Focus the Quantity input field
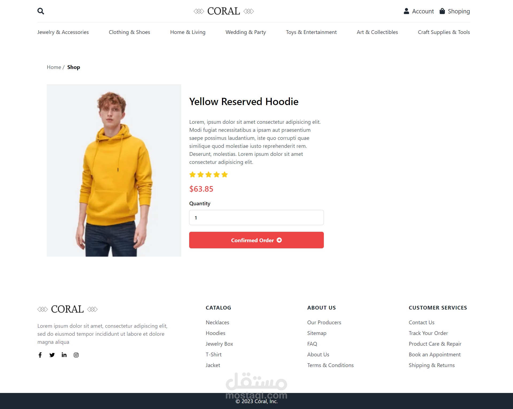Screen dimensions: 513x409 [256, 218]
